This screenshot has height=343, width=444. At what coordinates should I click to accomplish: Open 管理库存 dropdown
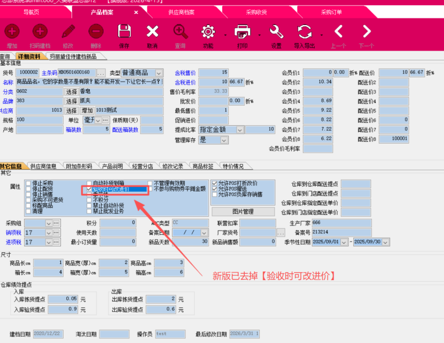click(224, 140)
